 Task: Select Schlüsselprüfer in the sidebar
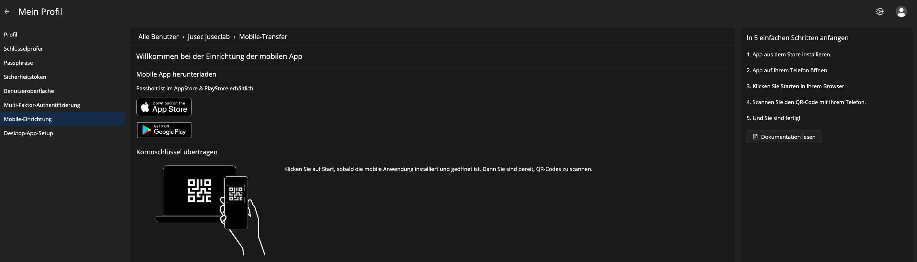pos(24,49)
